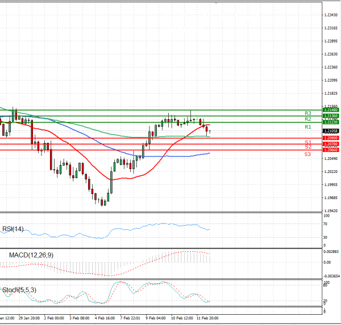This screenshot has width=341, height=325.
Task: Click the 1.21825 price axis value
Action: 331,94
